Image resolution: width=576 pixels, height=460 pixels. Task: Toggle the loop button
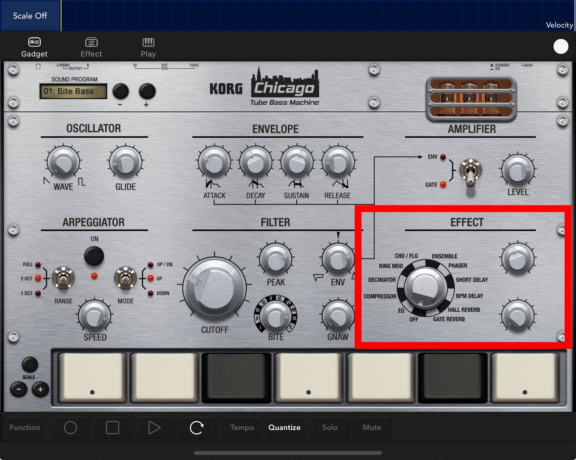point(197,428)
